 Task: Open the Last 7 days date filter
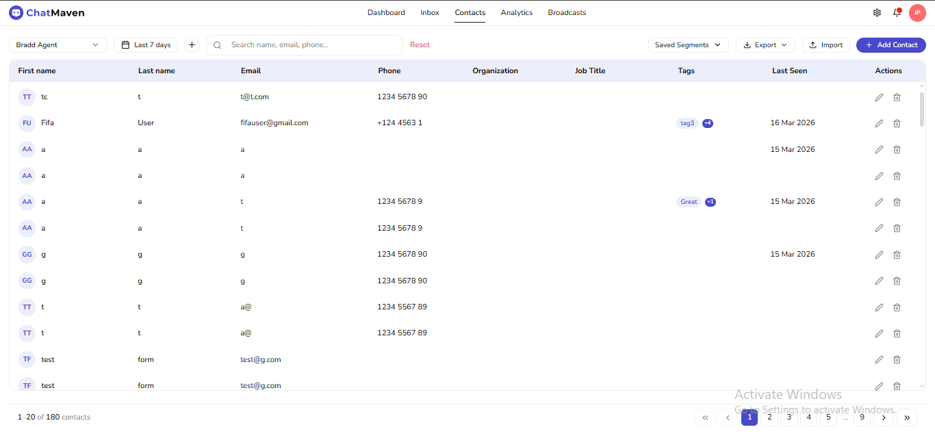145,44
